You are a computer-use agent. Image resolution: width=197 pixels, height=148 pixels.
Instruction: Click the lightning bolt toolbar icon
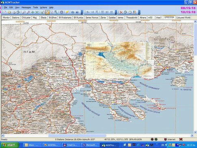coord(67,12)
